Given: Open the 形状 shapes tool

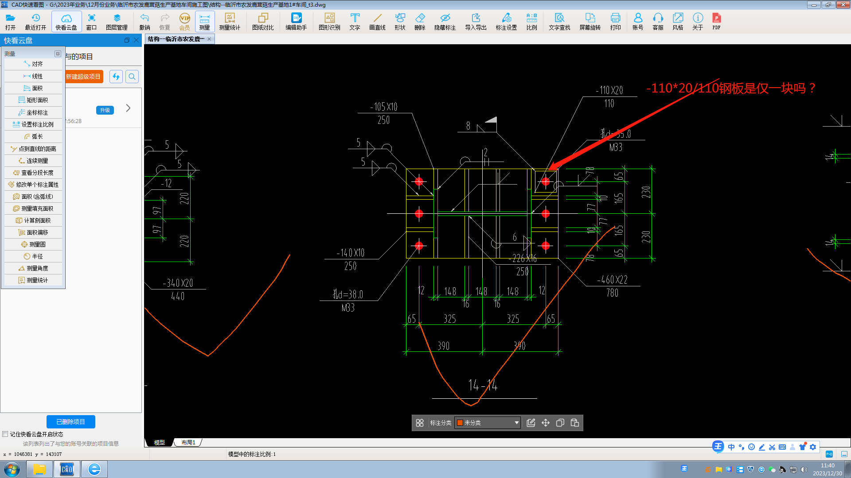Looking at the screenshot, I should point(400,21).
